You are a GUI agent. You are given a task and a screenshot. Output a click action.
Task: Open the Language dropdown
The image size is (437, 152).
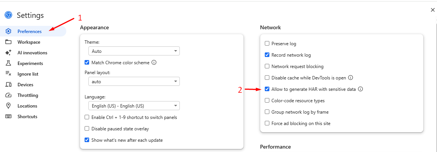coord(133,106)
